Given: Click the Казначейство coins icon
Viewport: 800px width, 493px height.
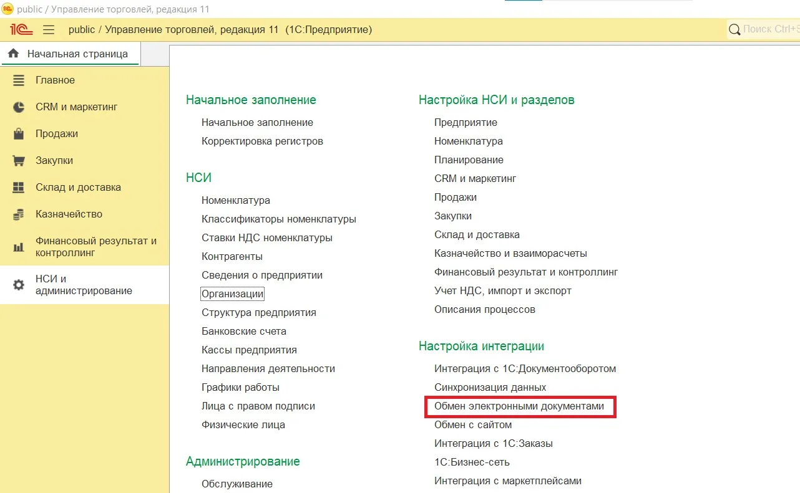Looking at the screenshot, I should (x=19, y=214).
